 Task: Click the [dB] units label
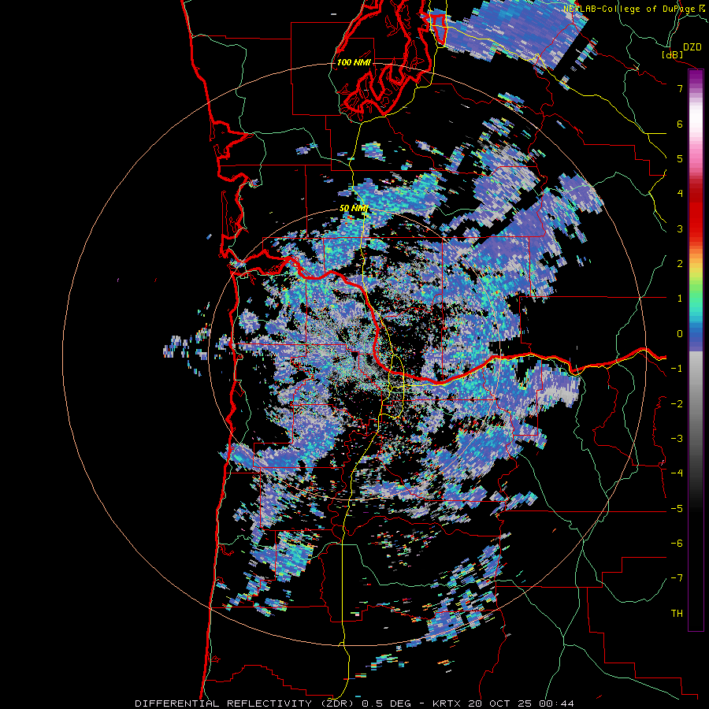pyautogui.click(x=672, y=54)
